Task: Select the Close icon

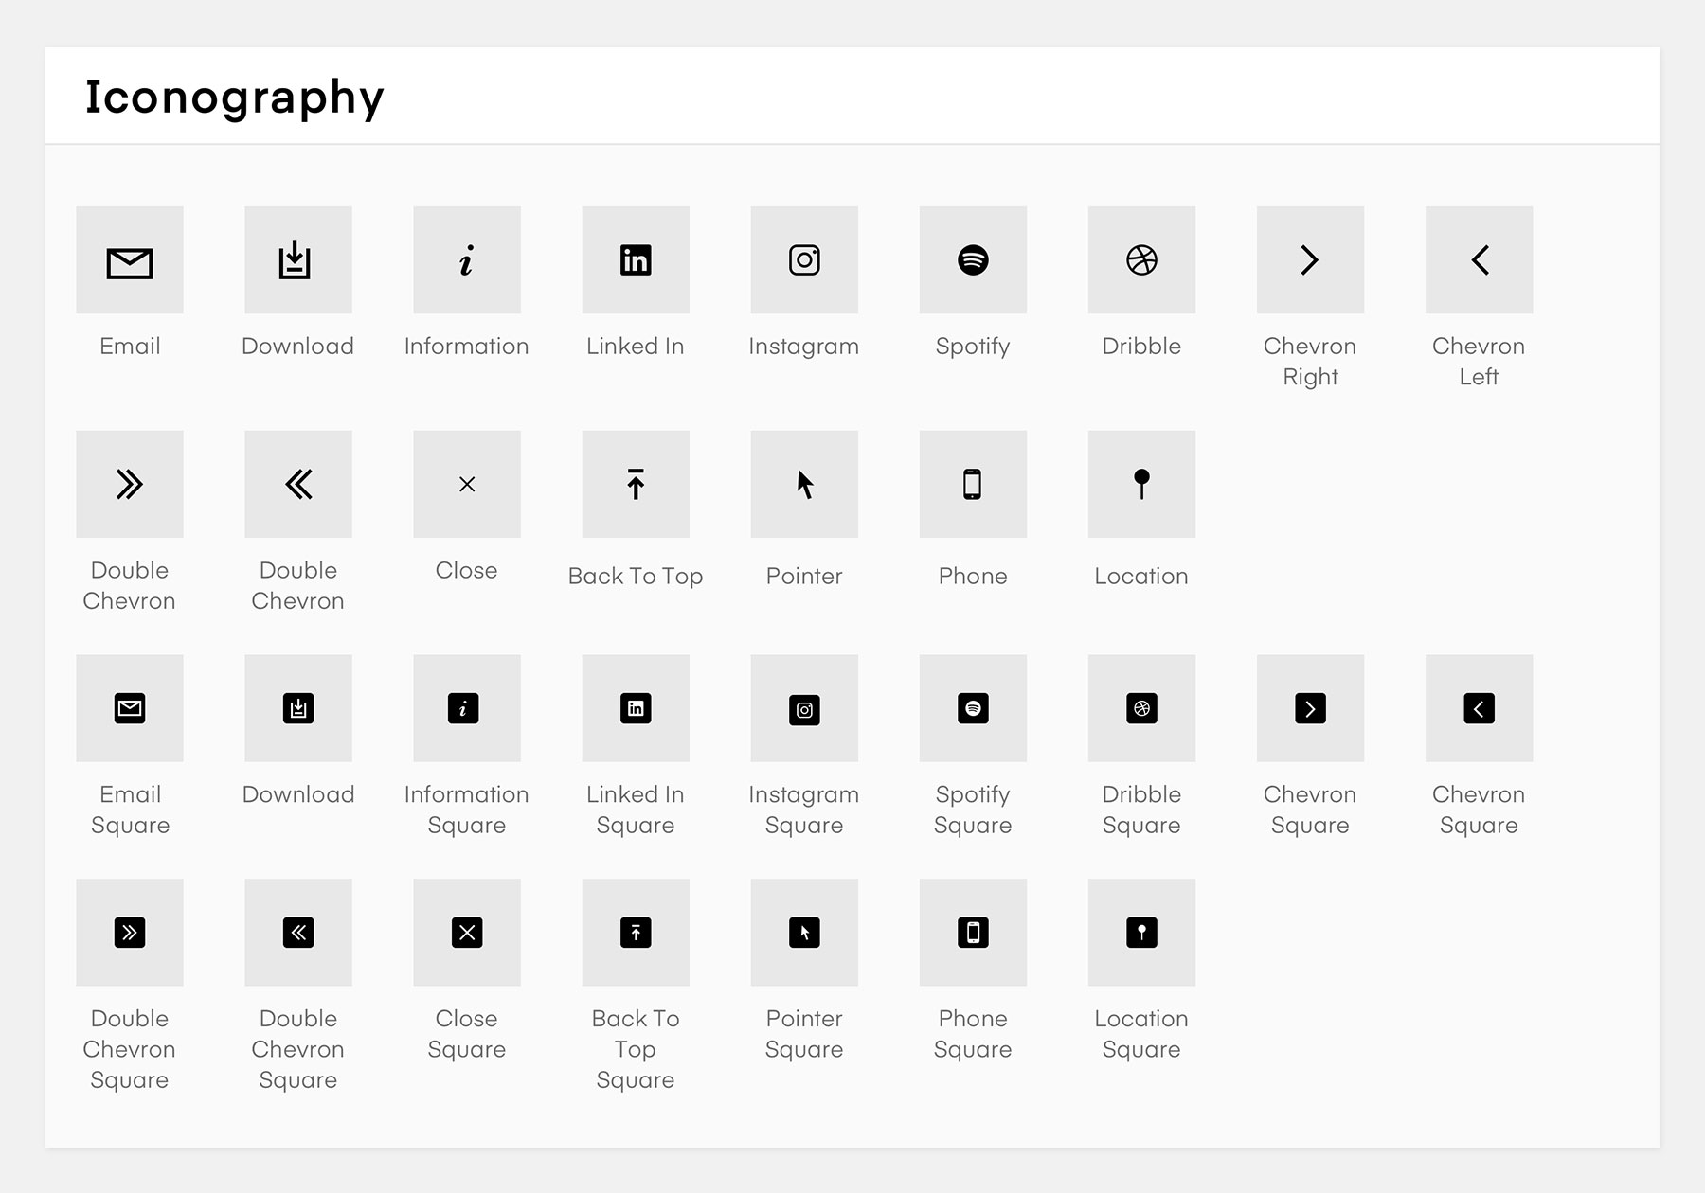Action: (x=466, y=484)
